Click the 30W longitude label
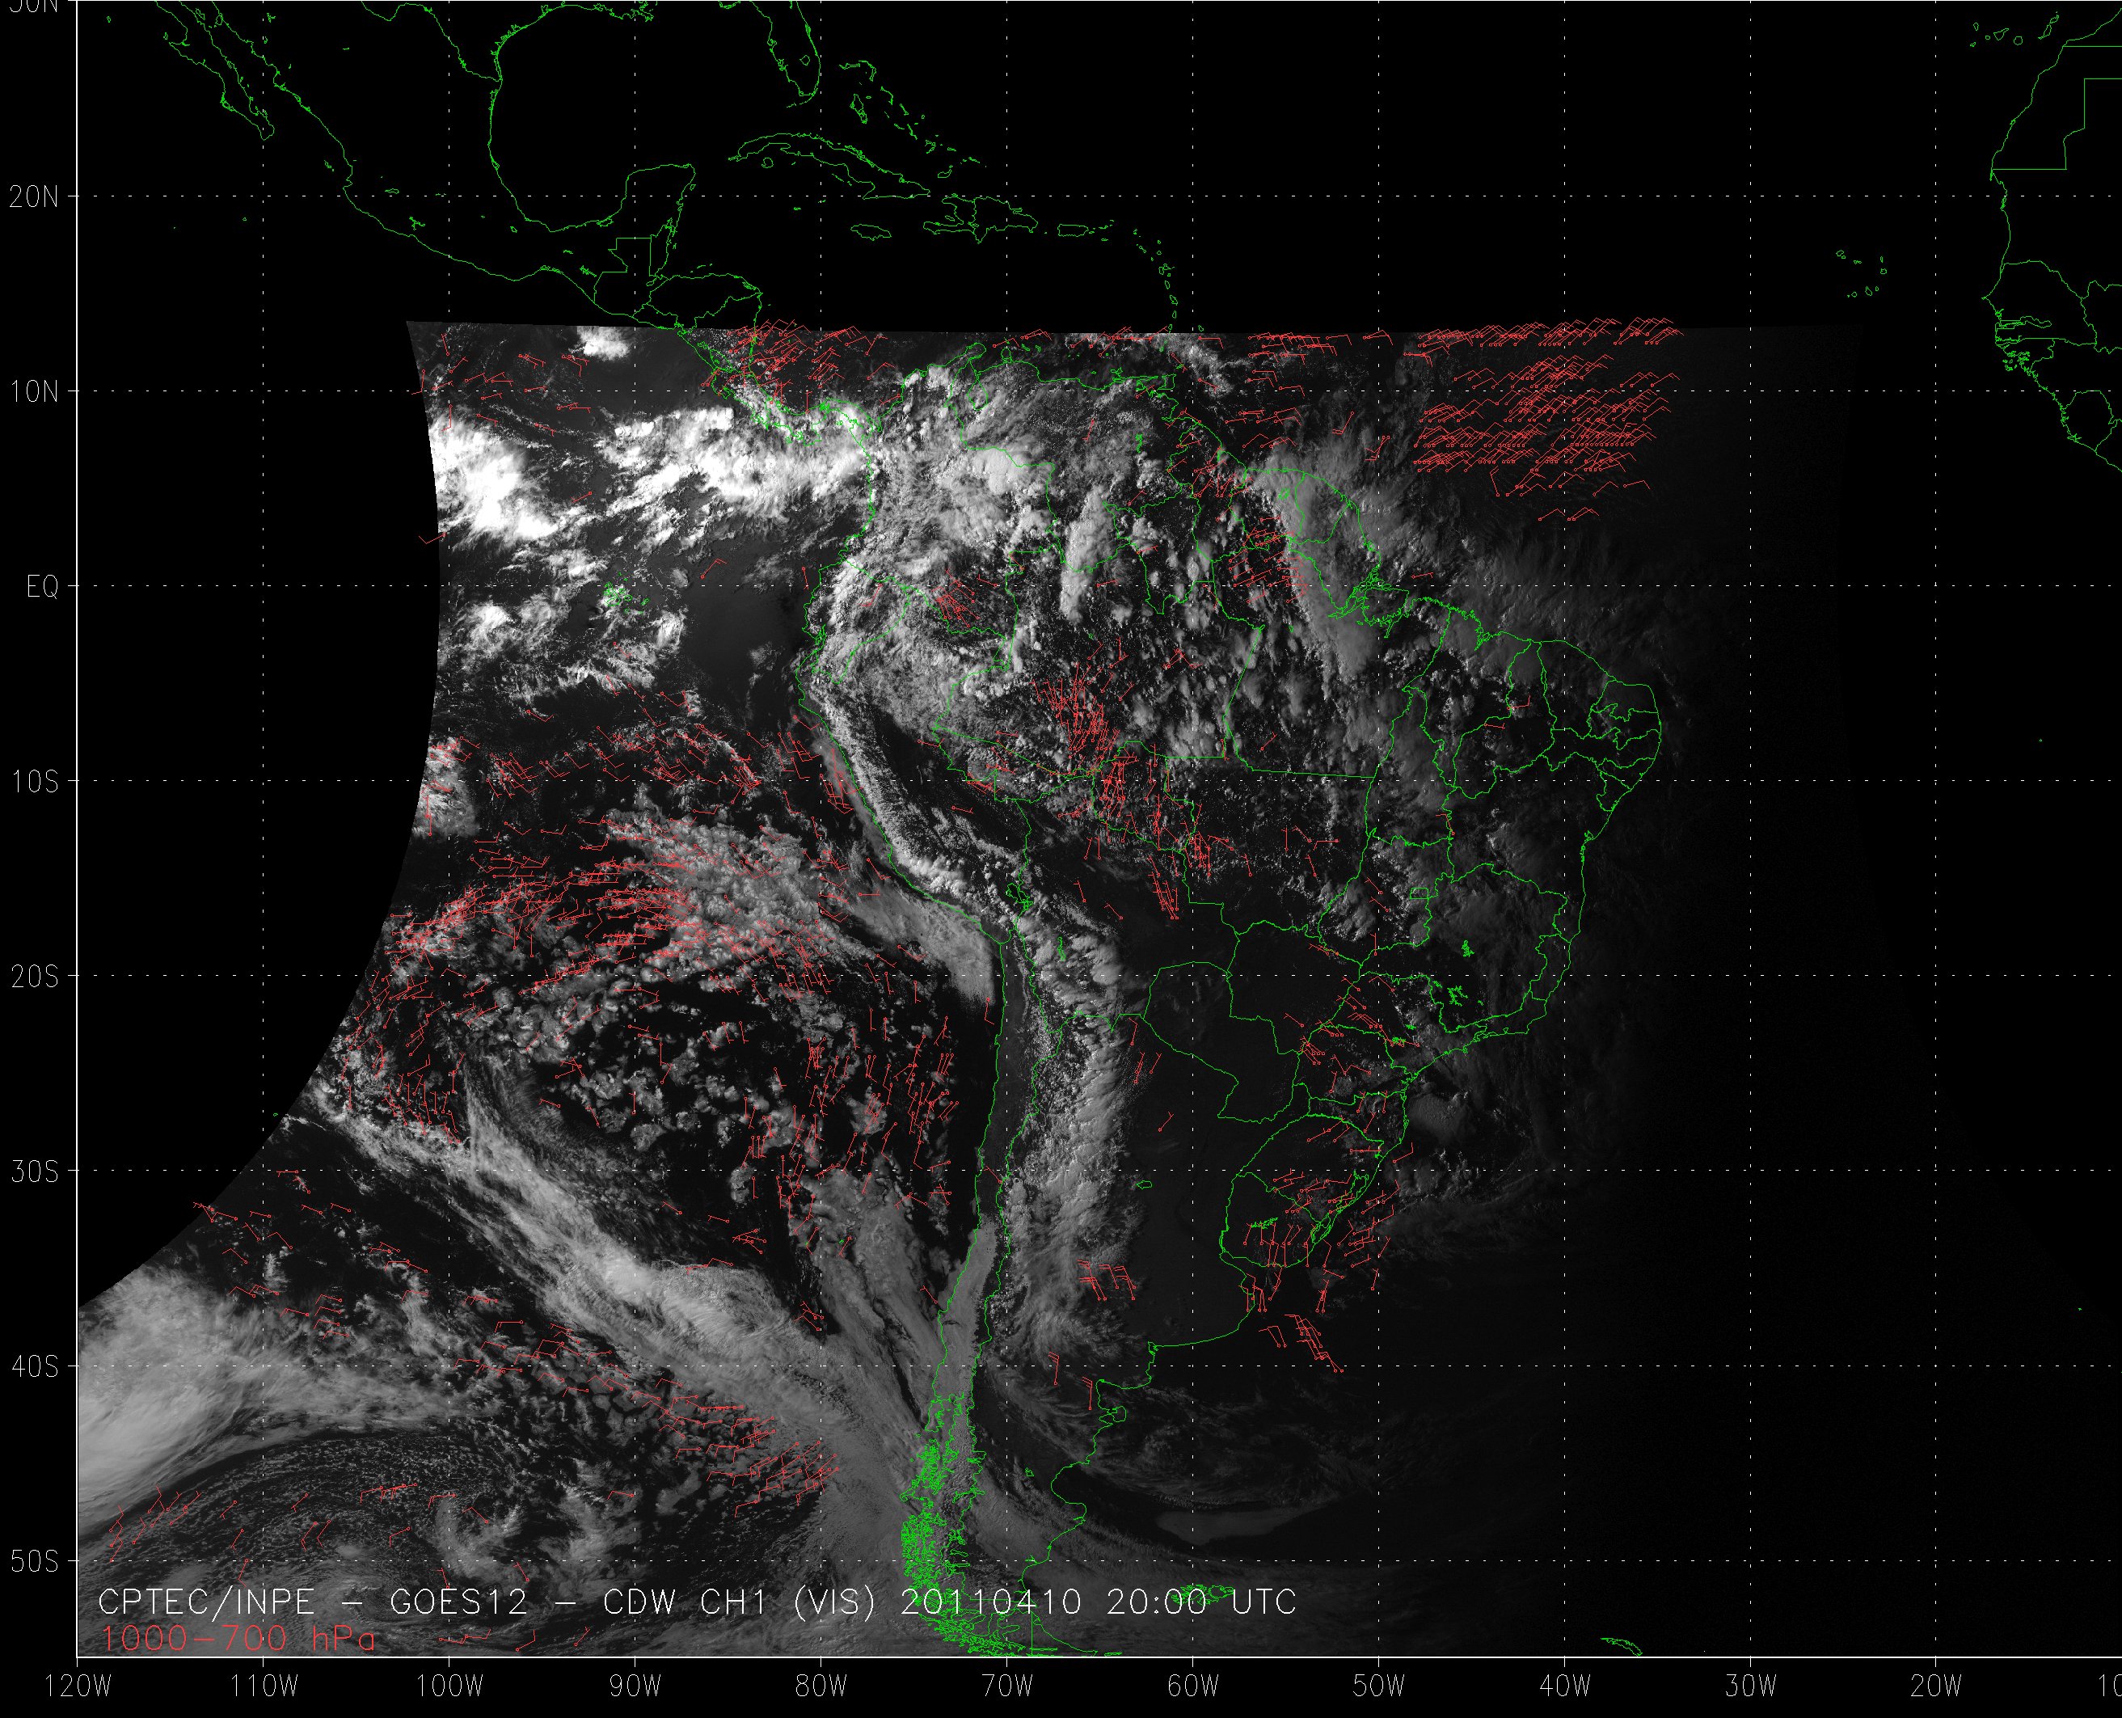 coord(1751,1686)
